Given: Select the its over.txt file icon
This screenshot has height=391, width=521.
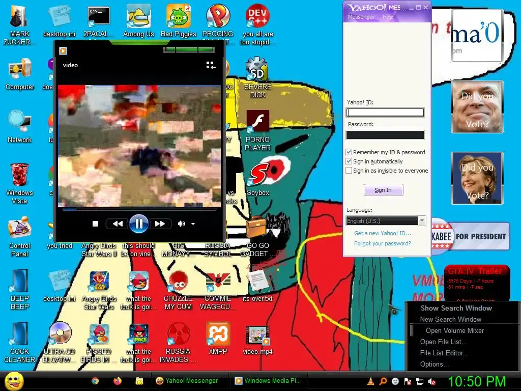Looking at the screenshot, I should coord(257,286).
